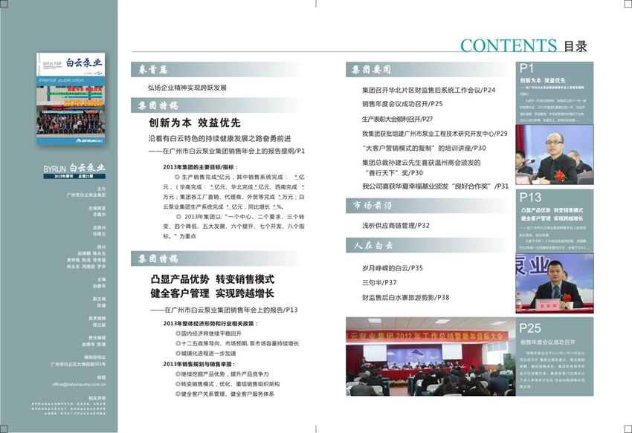This screenshot has width=632, height=433.
Task: Click the magazine cover thumbnail
Action: pos(71,99)
